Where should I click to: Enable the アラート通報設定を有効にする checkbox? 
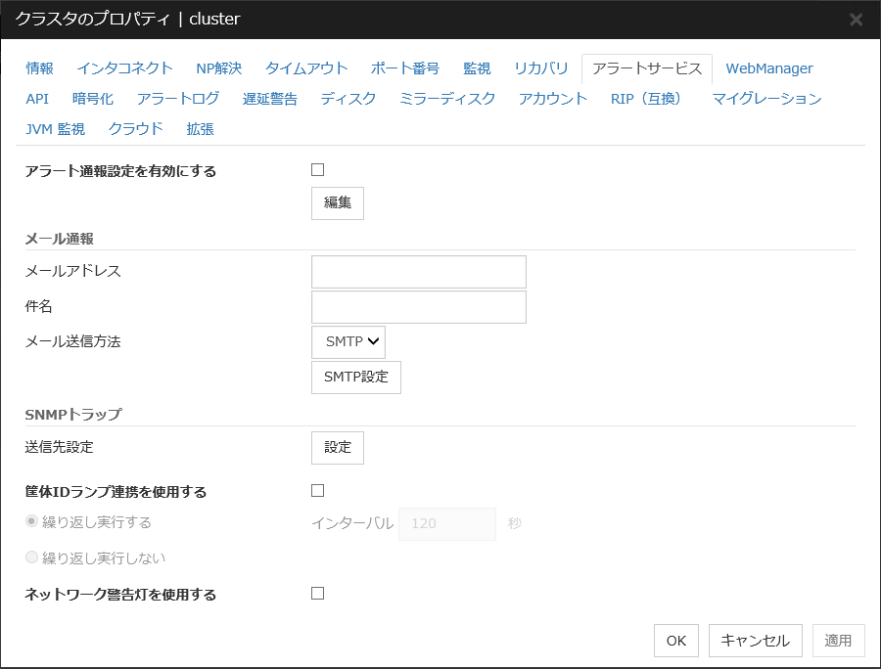click(x=317, y=170)
